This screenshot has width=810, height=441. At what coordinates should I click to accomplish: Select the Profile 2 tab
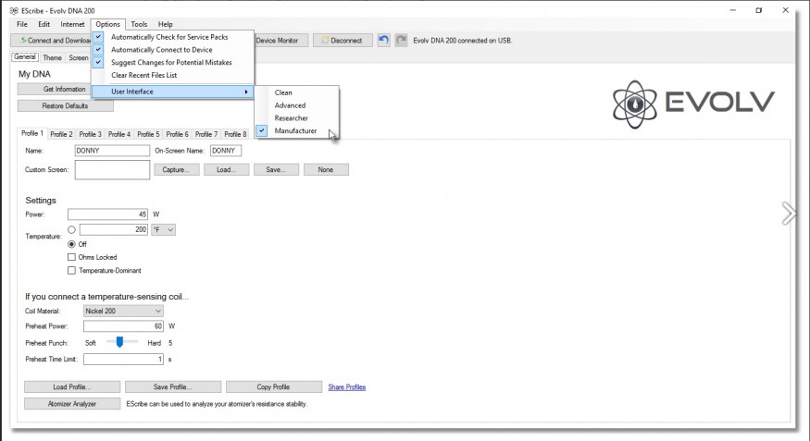[61, 134]
